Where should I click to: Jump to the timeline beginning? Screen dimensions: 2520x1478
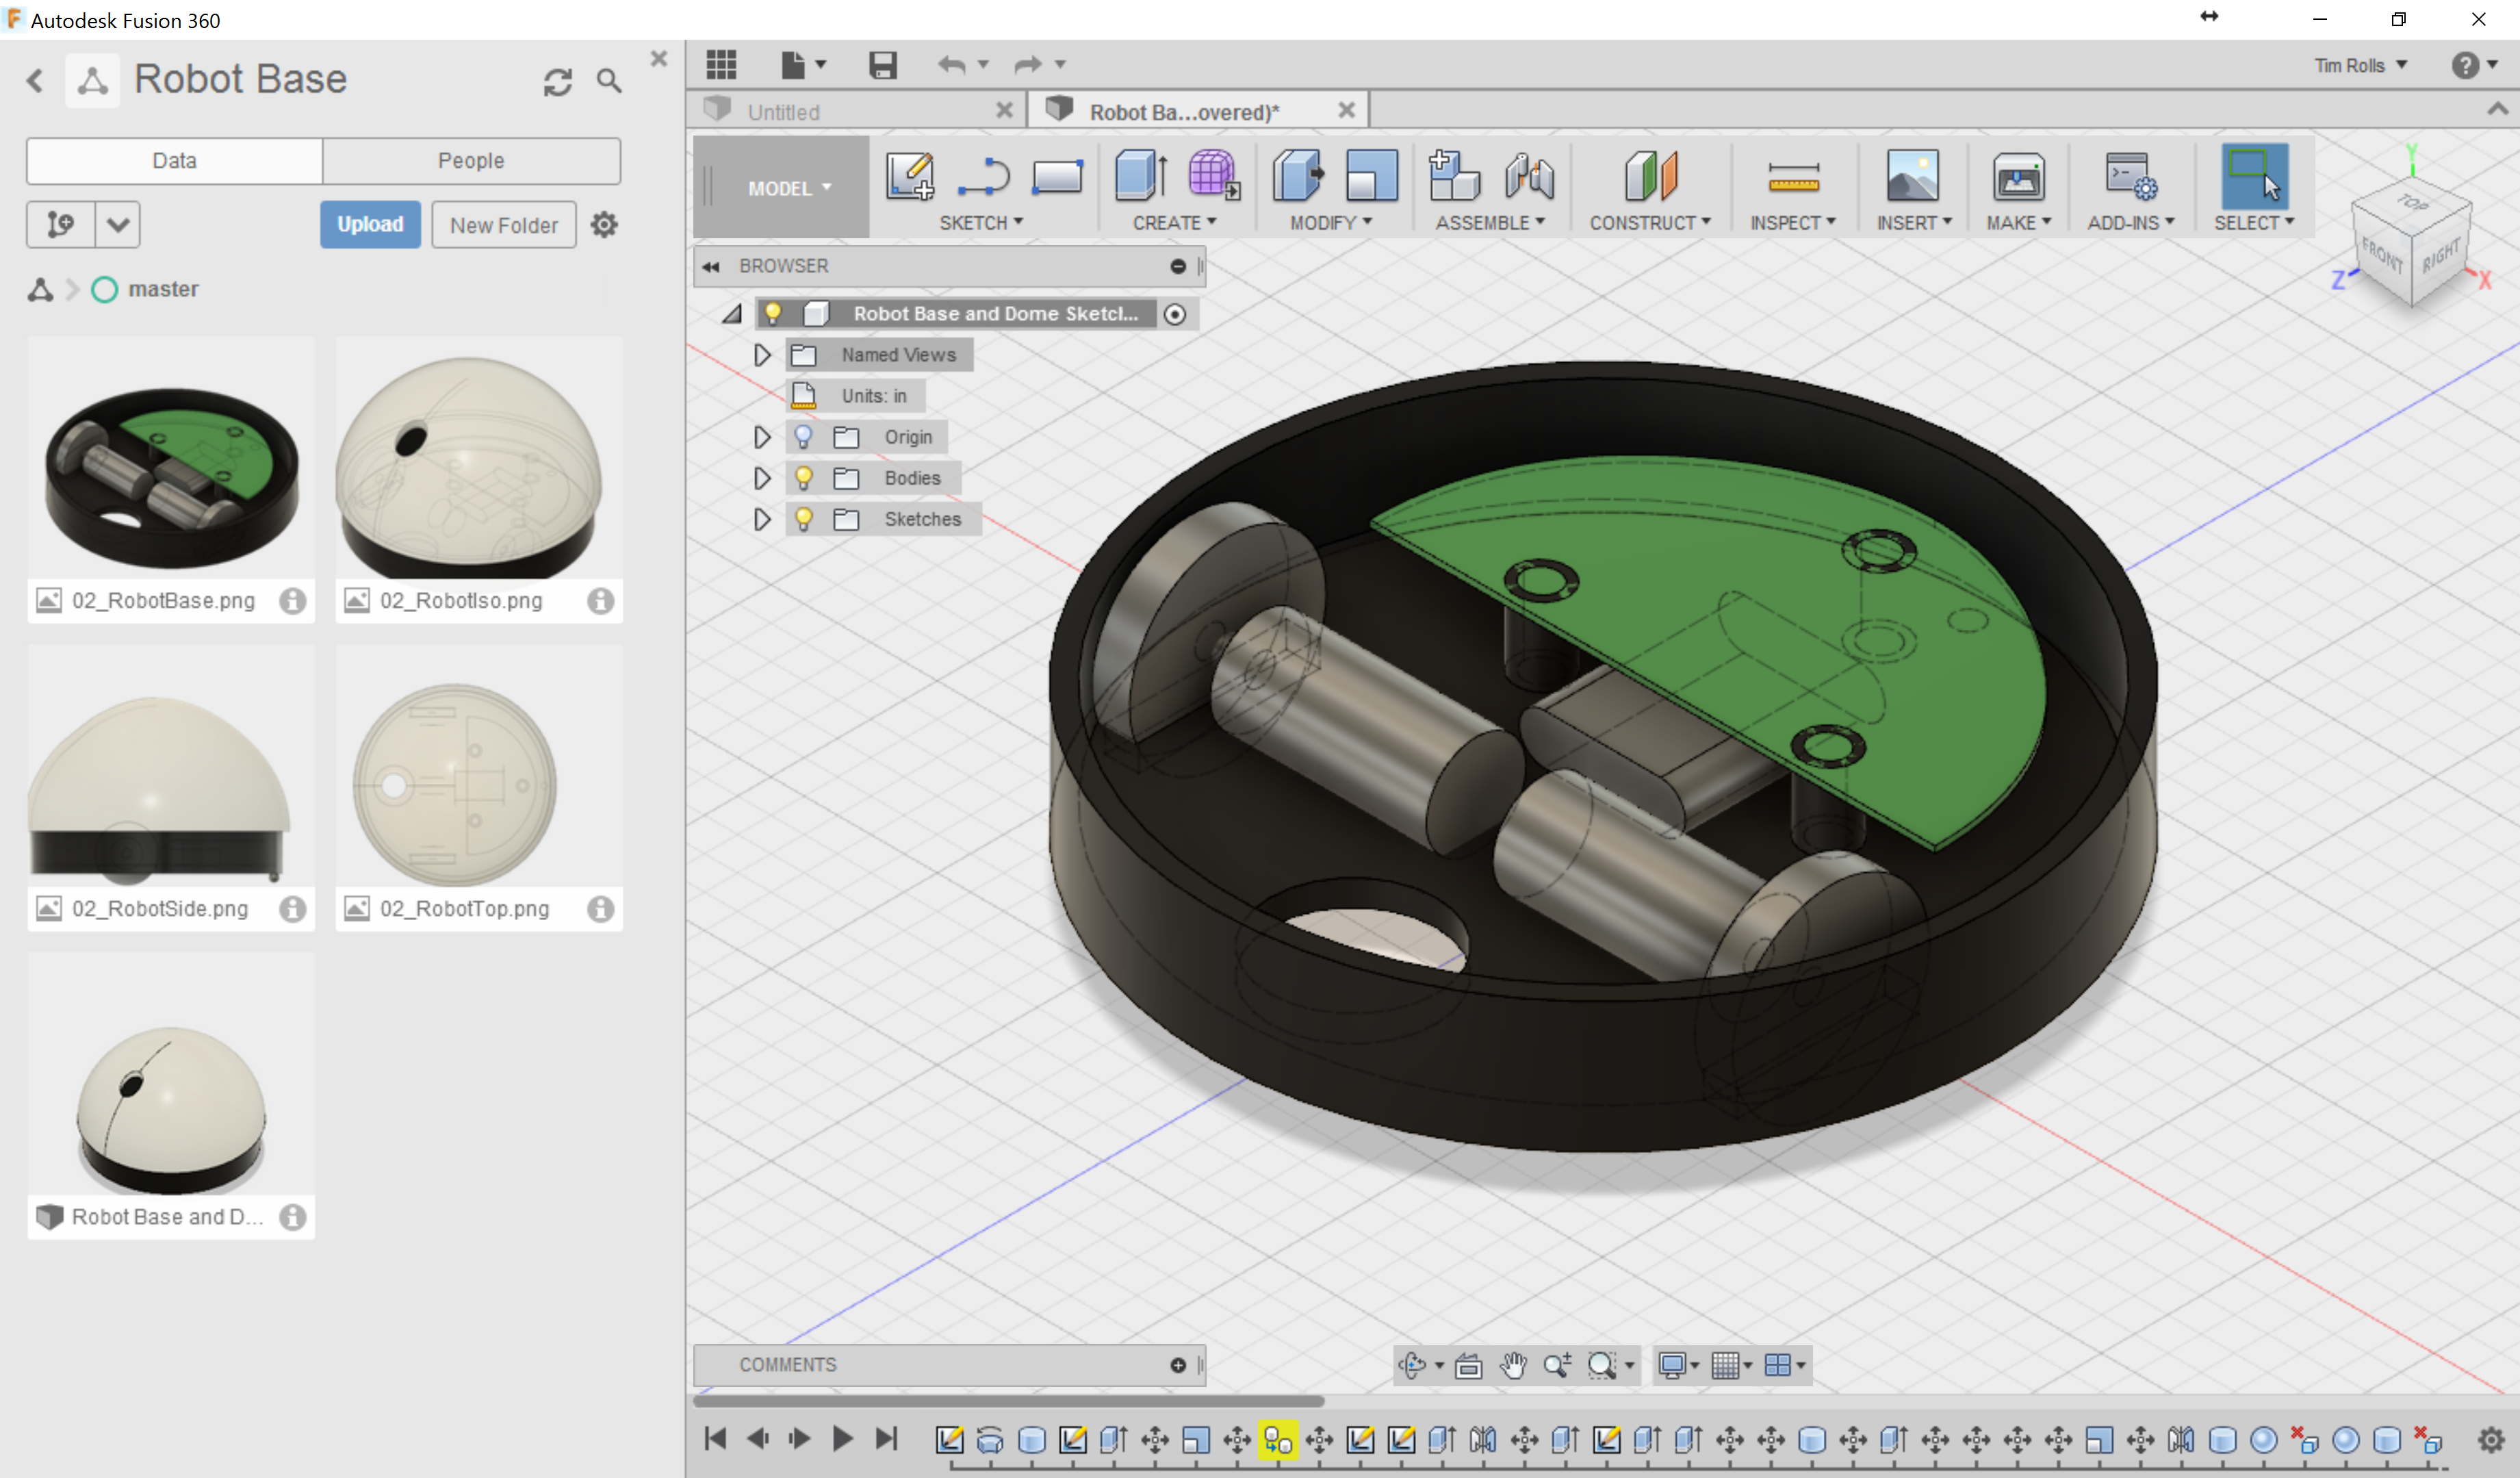(x=715, y=1438)
